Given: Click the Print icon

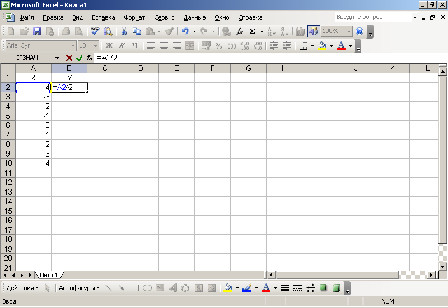Looking at the screenshot, I should tap(66, 31).
